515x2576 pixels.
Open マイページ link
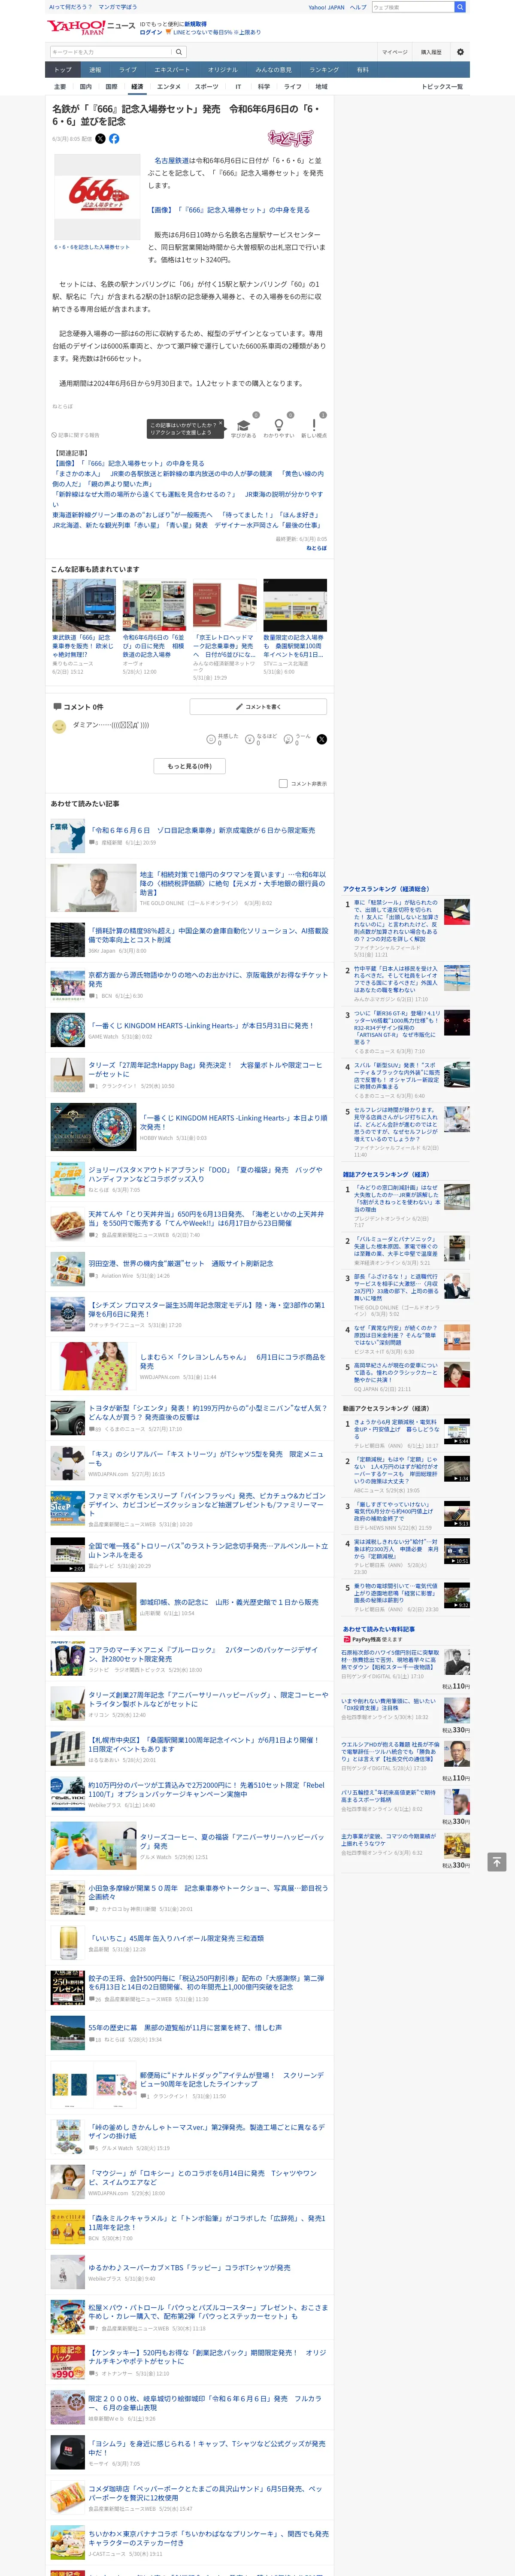pos(394,52)
